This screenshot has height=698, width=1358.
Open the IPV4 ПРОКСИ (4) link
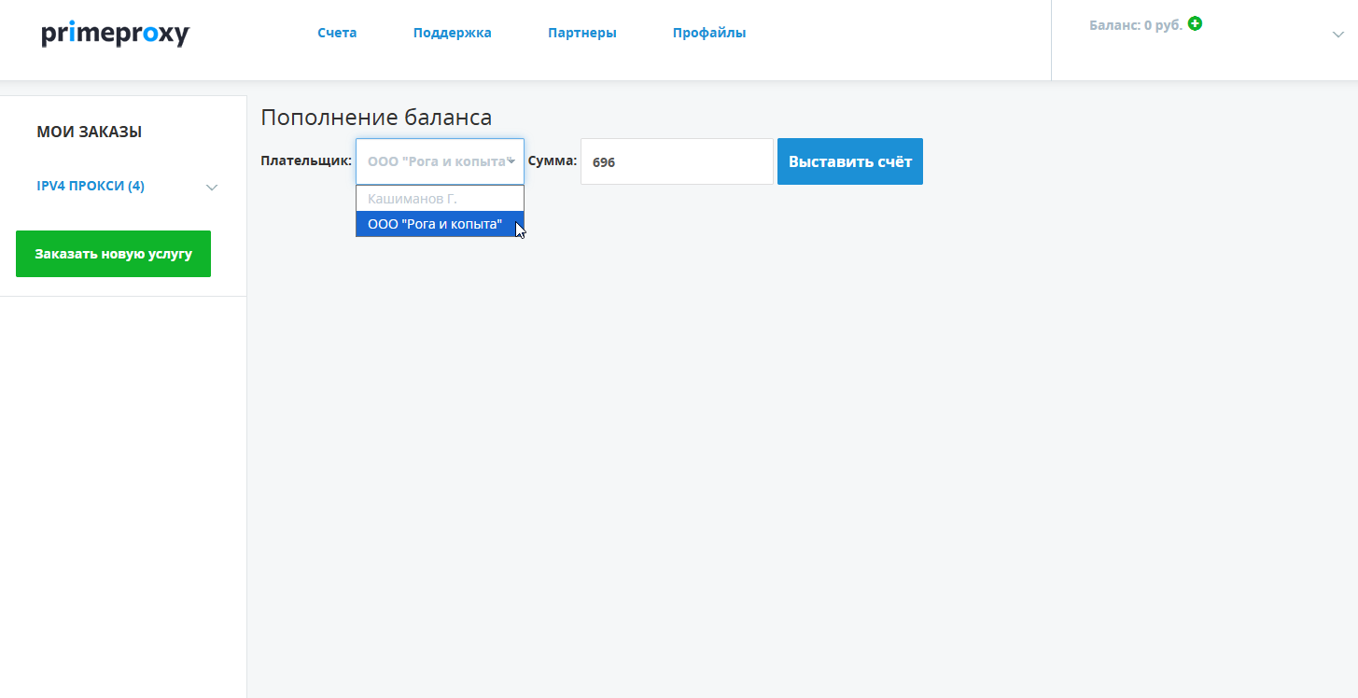[91, 186]
